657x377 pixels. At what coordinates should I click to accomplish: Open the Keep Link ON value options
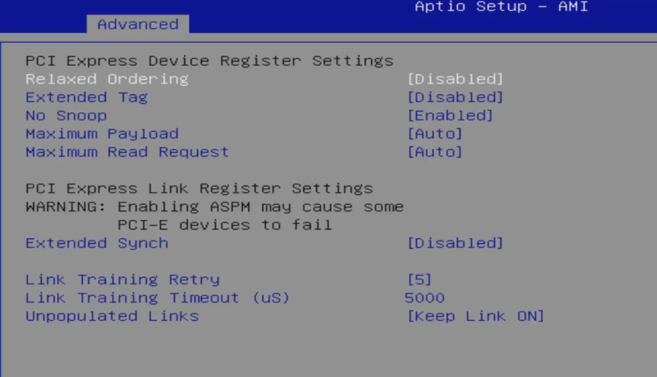476,316
